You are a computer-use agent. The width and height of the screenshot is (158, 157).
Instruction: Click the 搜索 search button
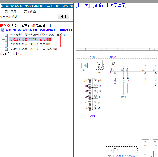[64, 16]
